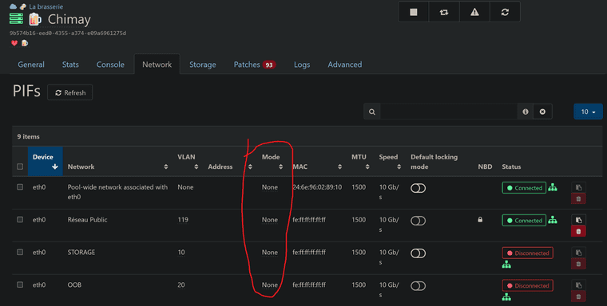Open the La brasserie pool link
Viewport: 607px width, 306px height.
46,6
